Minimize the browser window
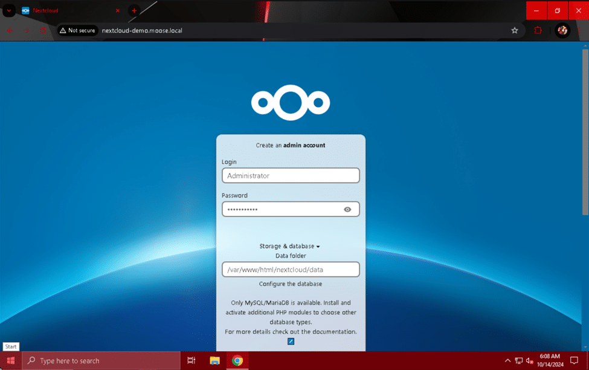Image resolution: width=589 pixels, height=370 pixels. pyautogui.click(x=536, y=10)
